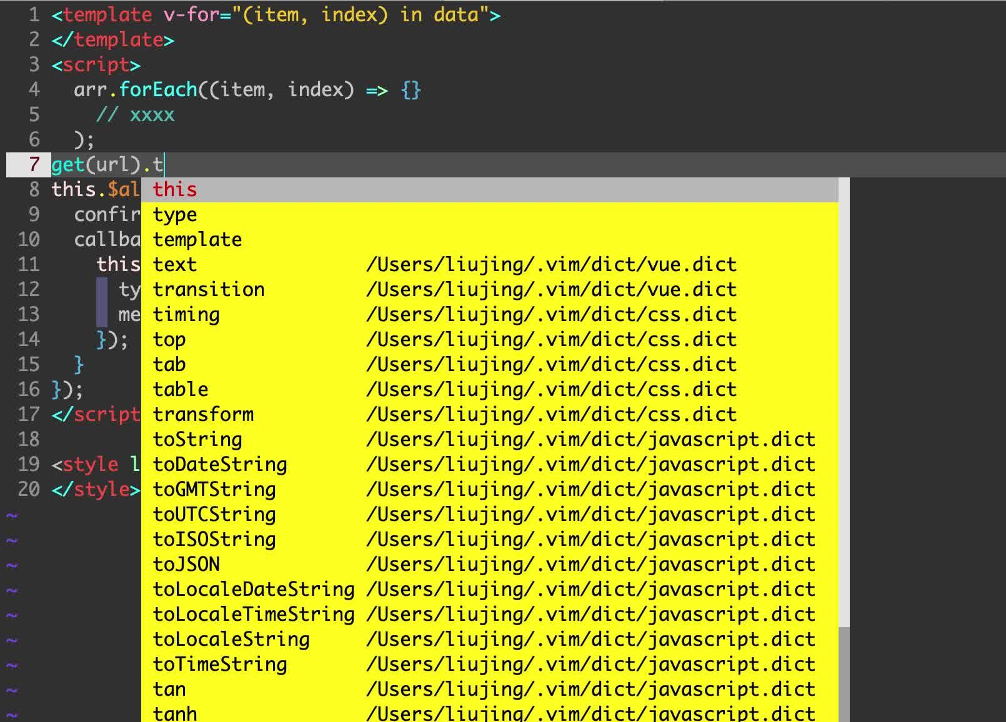Select the "transition" completion entry
Screen dimensions: 1006x722
click(x=208, y=289)
